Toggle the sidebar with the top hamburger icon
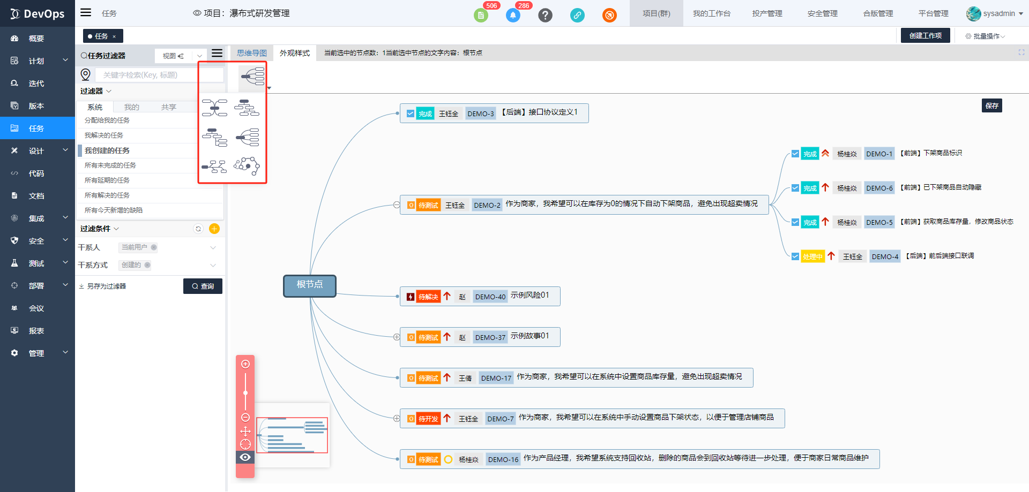This screenshot has height=492, width=1029. [x=86, y=12]
